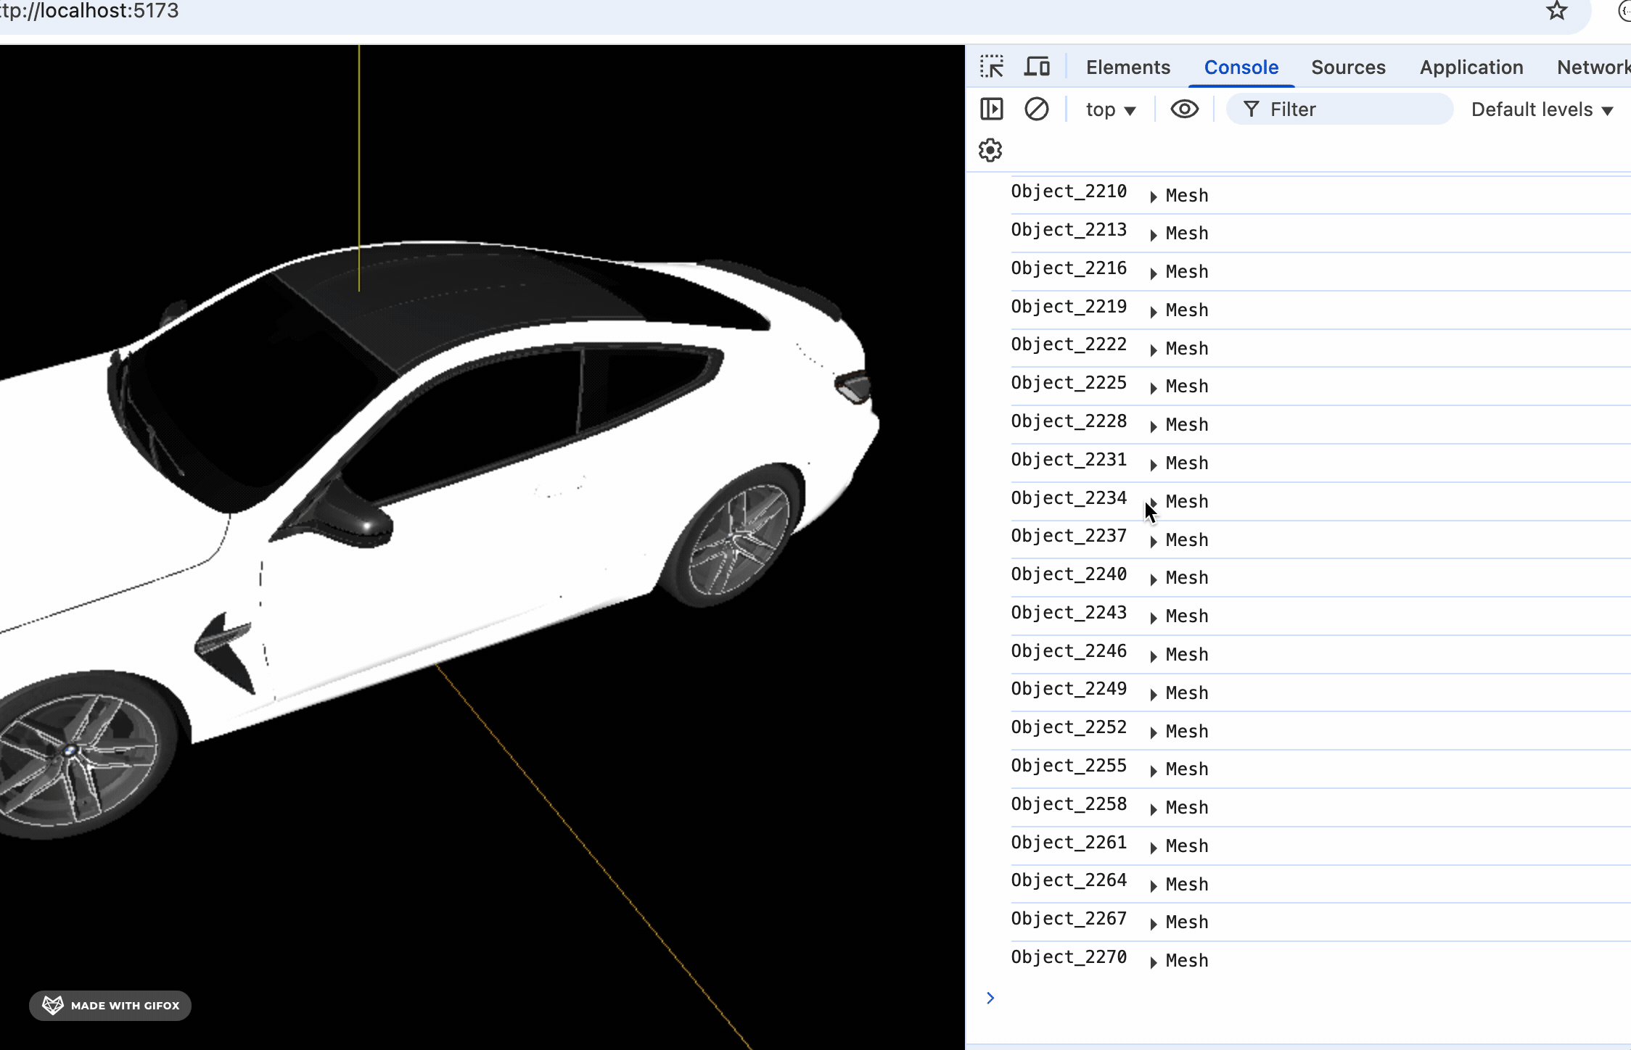Expand the Mesh for Object_2228

[x=1153, y=426]
